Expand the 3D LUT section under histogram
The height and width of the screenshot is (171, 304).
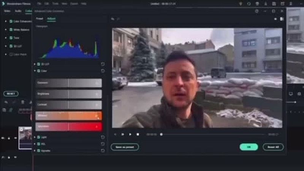pos(35,64)
